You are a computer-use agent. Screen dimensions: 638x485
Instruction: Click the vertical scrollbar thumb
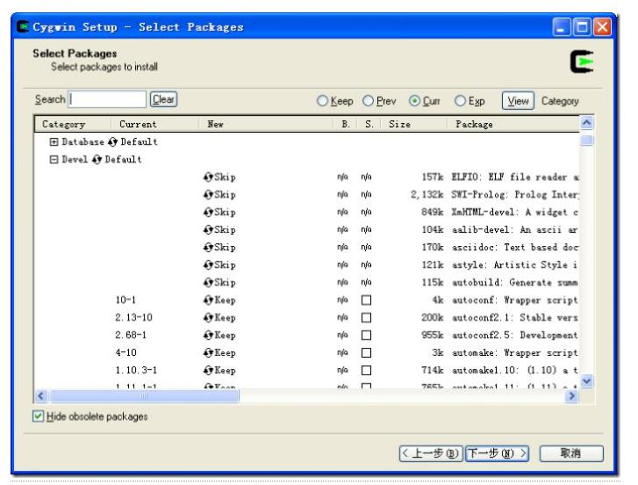(x=587, y=141)
